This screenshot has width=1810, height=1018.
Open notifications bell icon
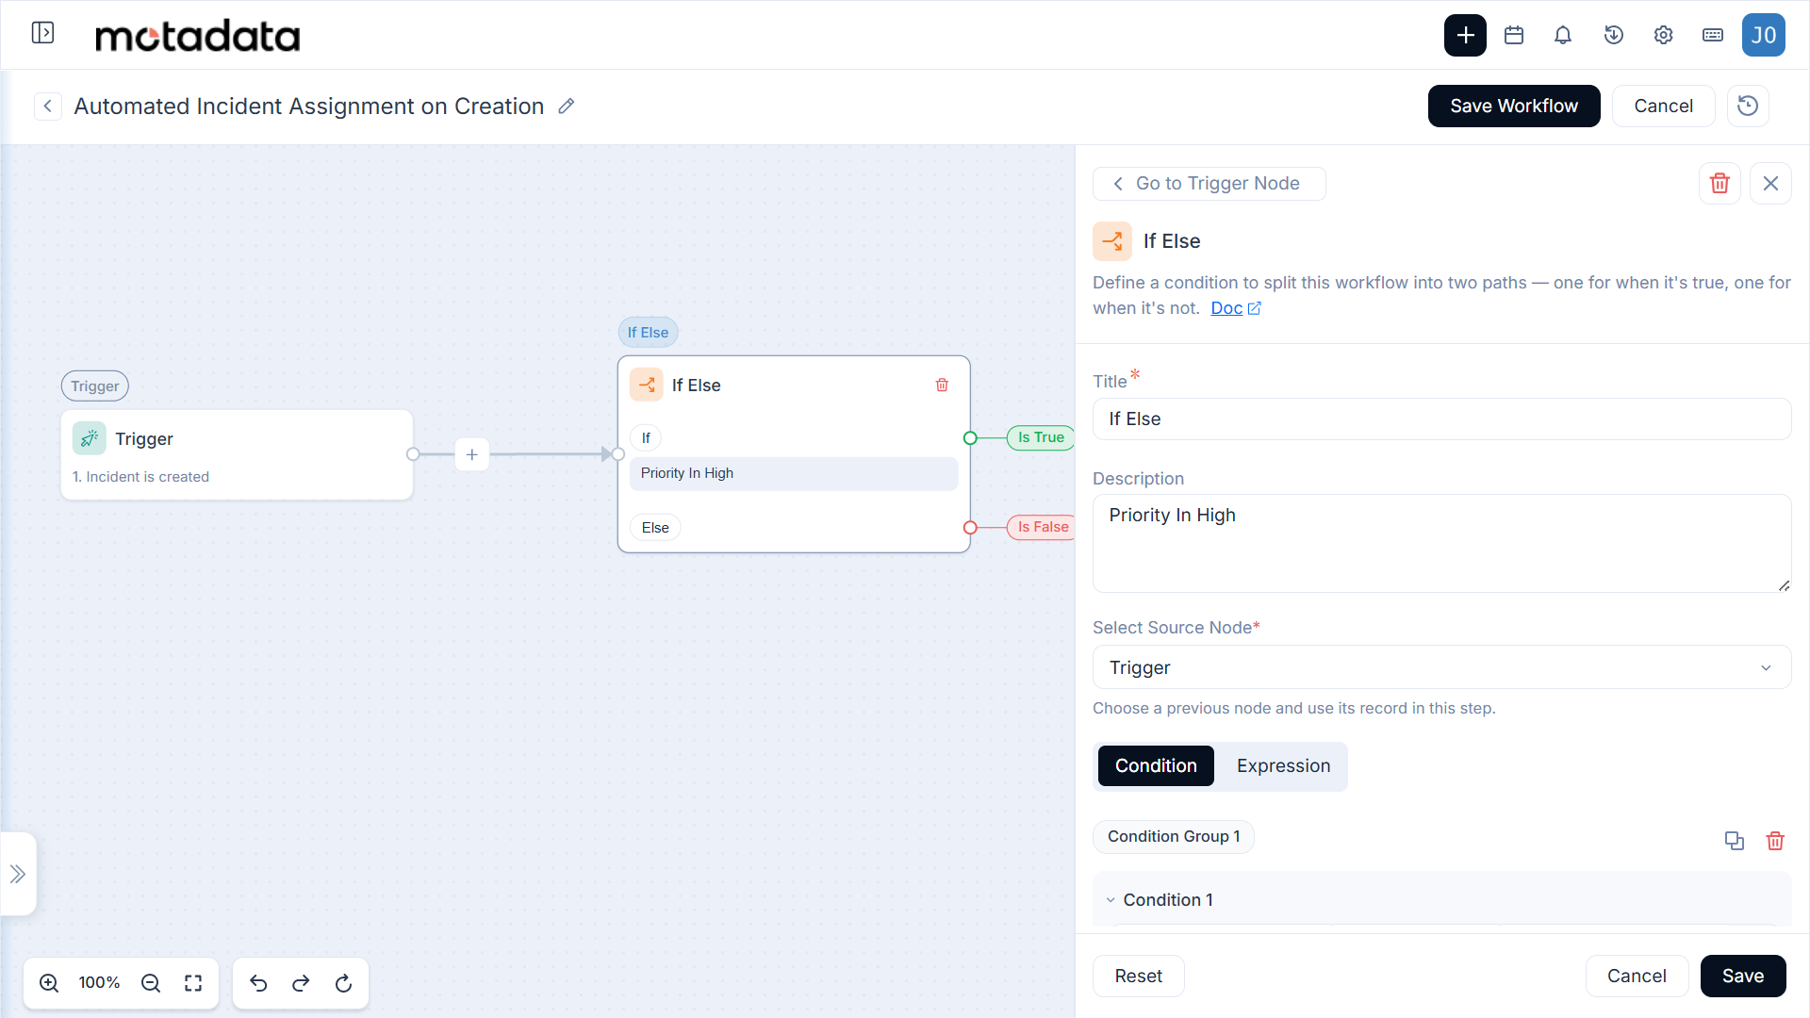(1563, 35)
